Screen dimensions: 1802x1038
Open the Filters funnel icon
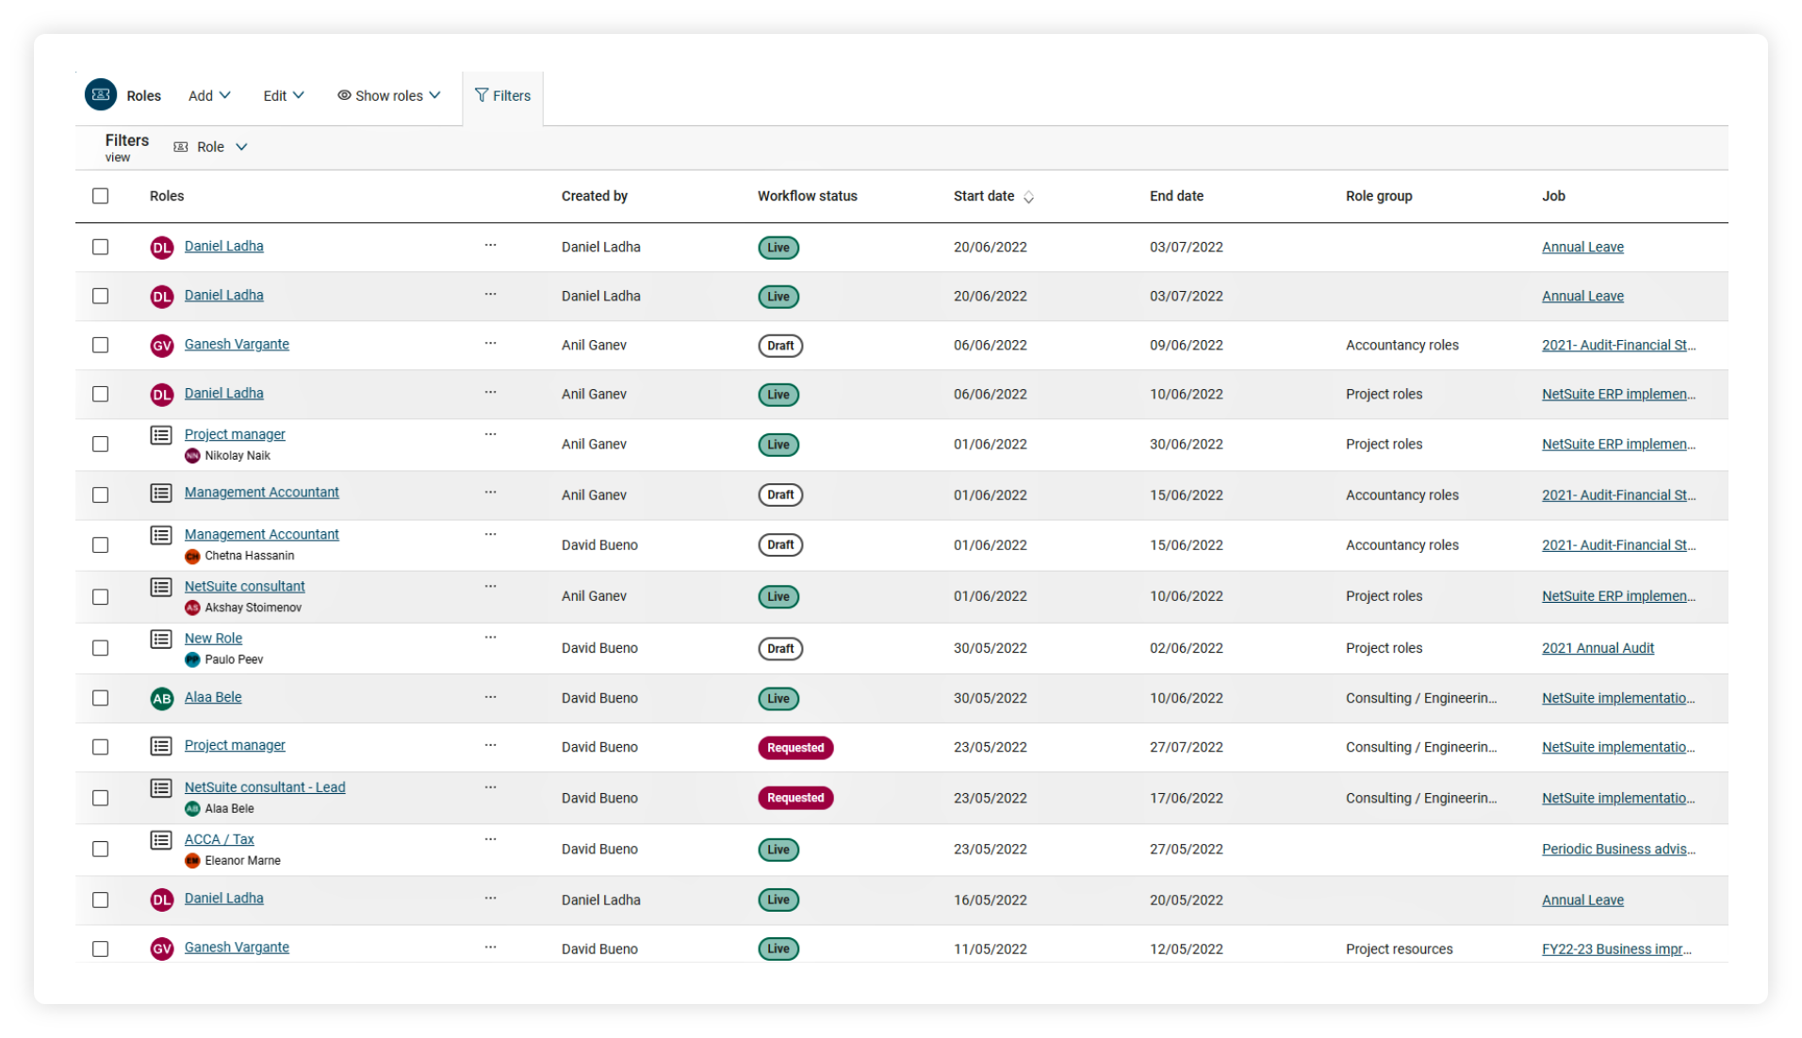[481, 94]
